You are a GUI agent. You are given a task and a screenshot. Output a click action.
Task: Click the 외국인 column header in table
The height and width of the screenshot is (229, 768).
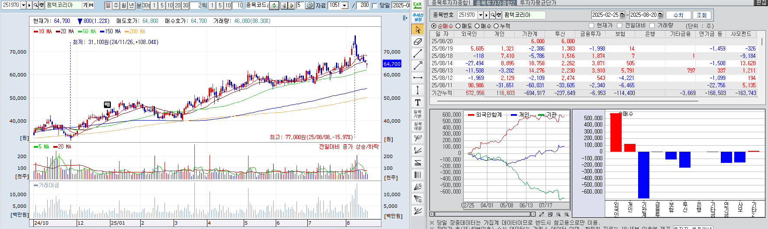coord(469,34)
